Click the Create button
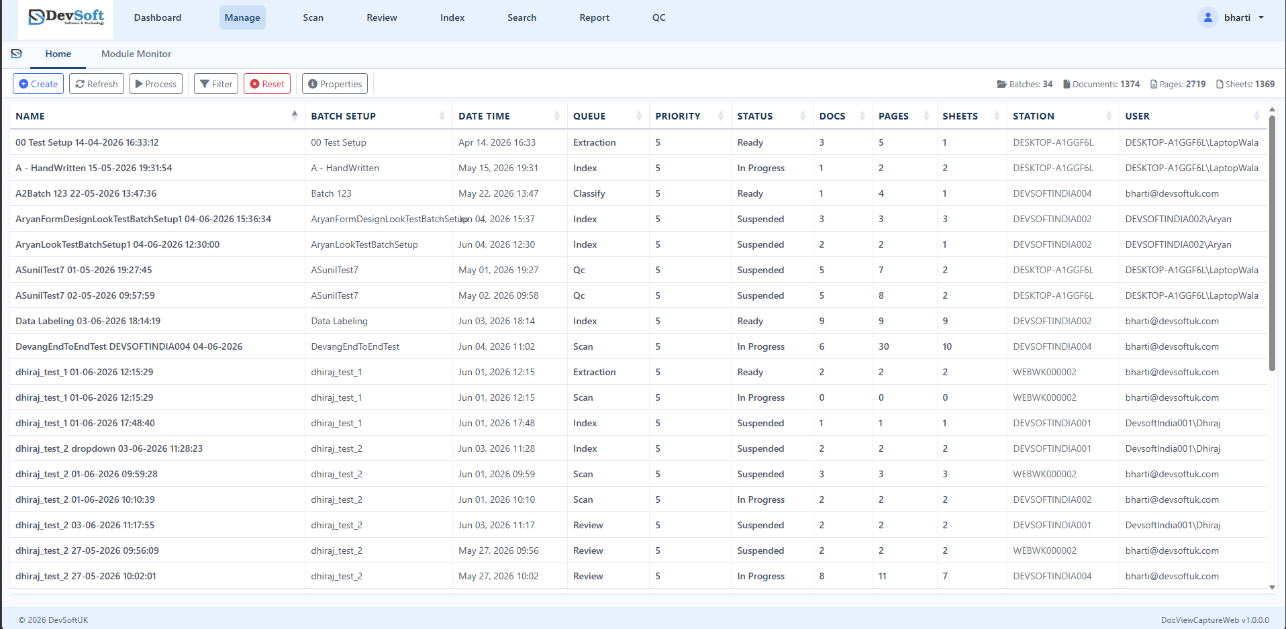Viewport: 1286px width, 629px height. (x=38, y=84)
